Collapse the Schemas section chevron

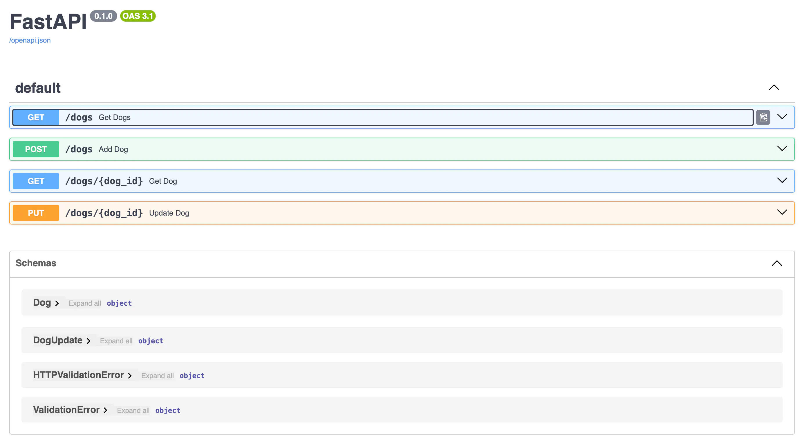click(x=777, y=263)
